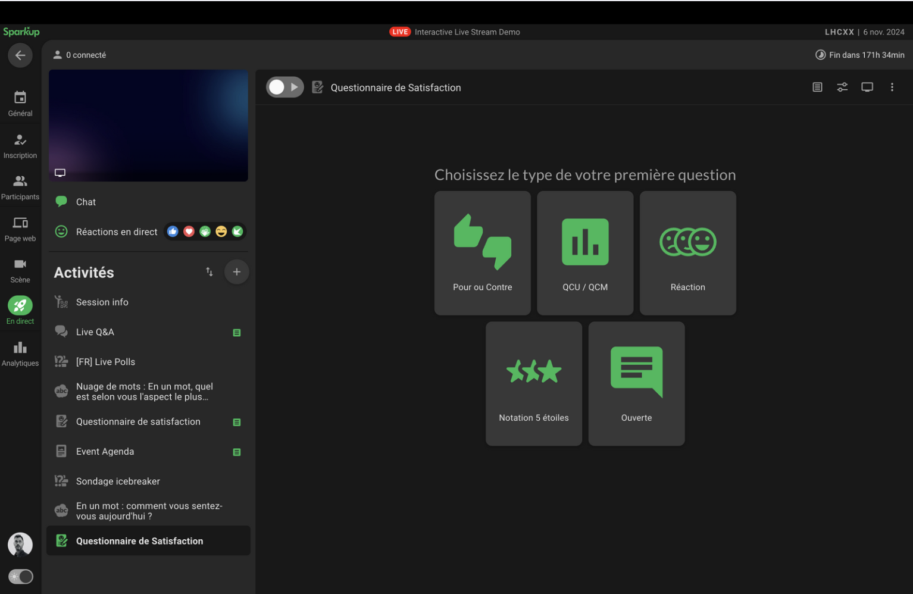Open the Scène camera section

(20, 270)
